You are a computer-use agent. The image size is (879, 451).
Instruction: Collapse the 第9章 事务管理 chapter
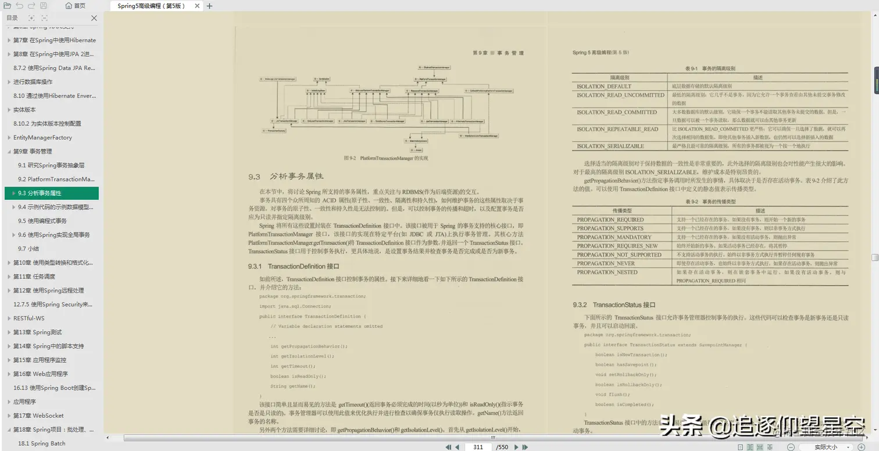click(10, 151)
